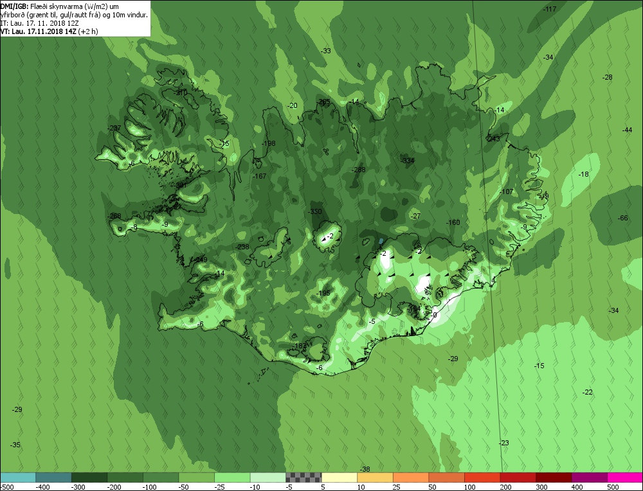Click the pale green swatch between -10 and -5

tap(267, 478)
